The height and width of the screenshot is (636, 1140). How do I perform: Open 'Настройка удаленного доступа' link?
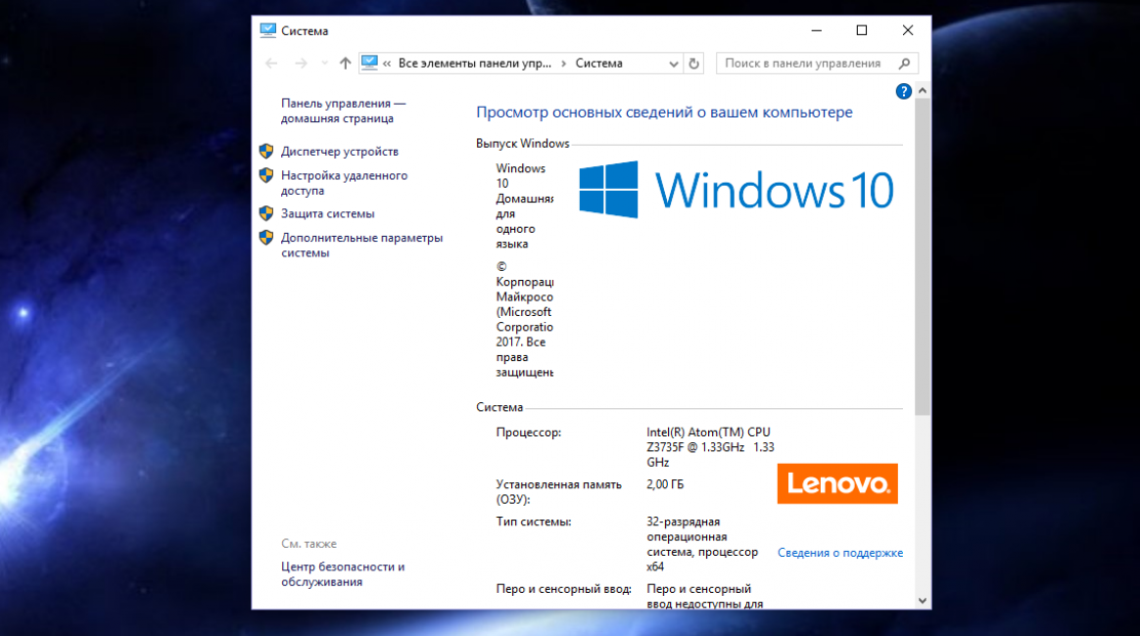(344, 183)
